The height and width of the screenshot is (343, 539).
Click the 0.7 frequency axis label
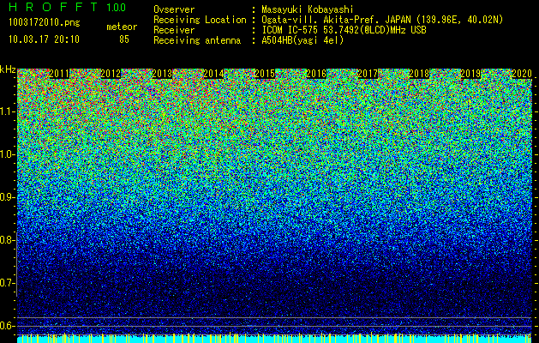7,283
